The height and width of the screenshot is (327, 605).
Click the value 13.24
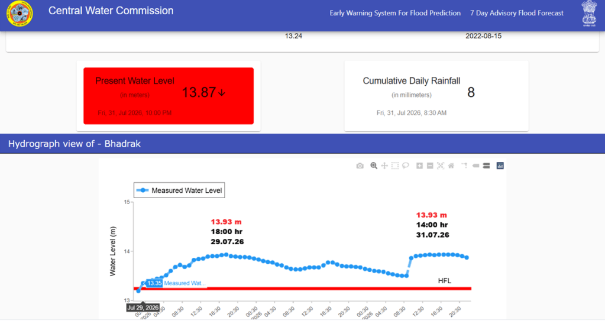(x=293, y=36)
